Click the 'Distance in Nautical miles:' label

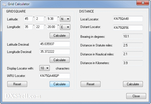coord(97,54)
